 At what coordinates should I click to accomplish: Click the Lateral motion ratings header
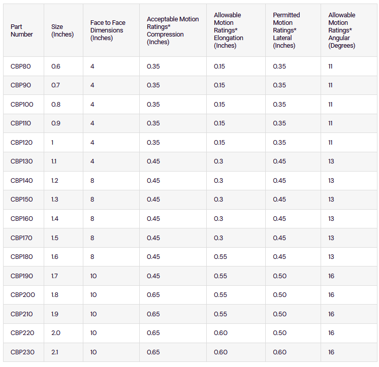(287, 30)
